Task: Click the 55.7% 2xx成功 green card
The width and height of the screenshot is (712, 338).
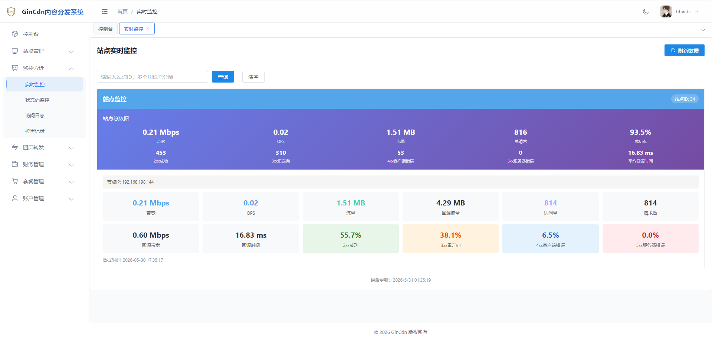Action: 351,239
